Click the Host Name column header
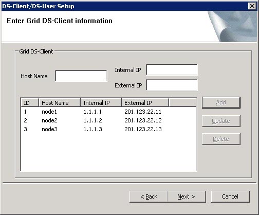The image size is (259, 215). [x=60, y=103]
